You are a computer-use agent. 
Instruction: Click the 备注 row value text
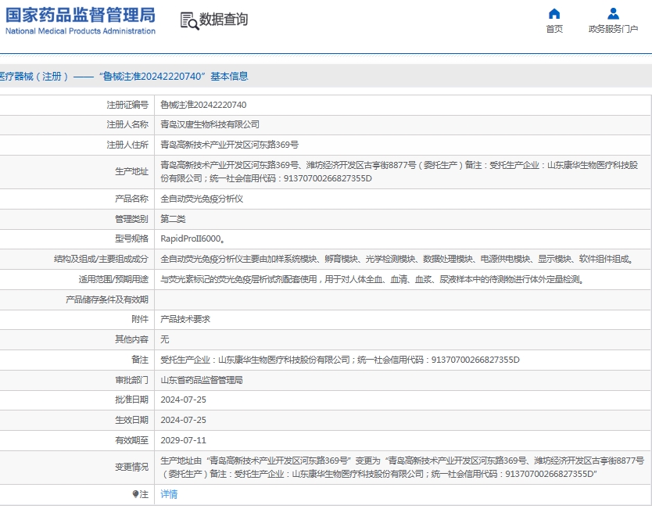point(340,360)
